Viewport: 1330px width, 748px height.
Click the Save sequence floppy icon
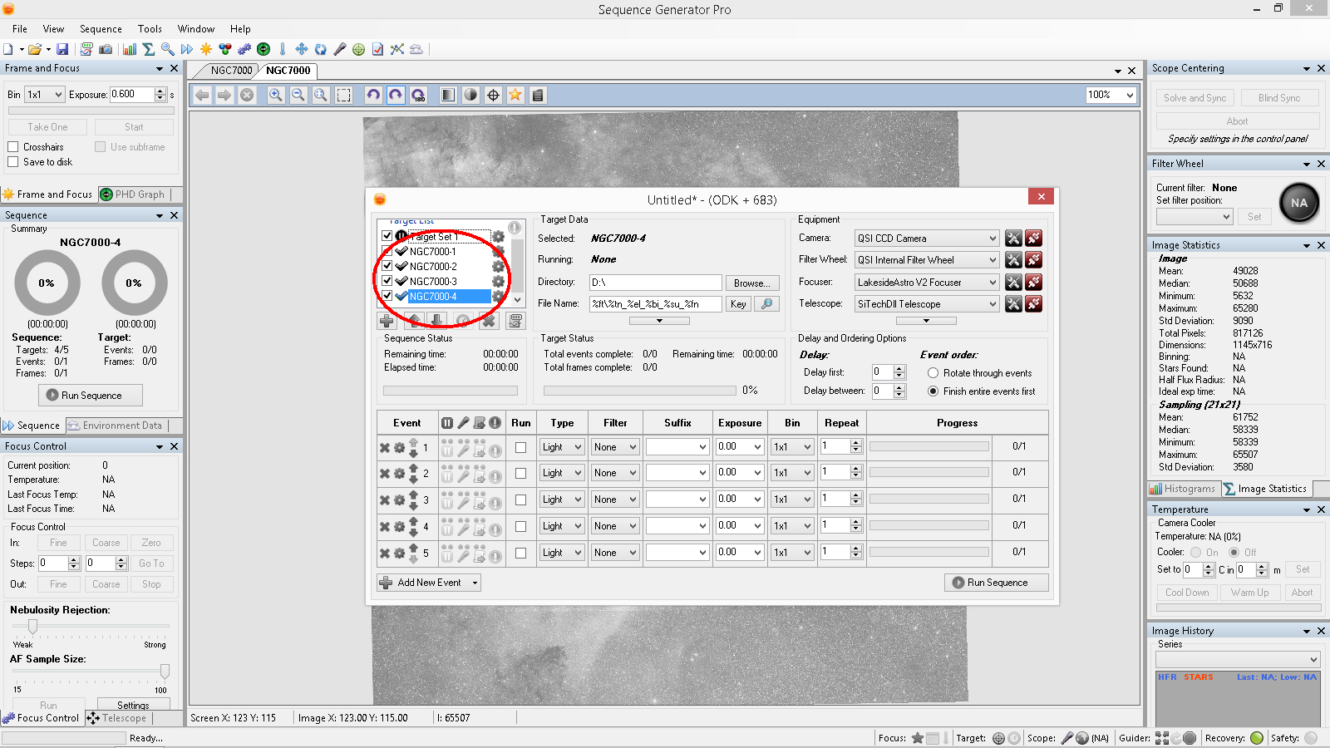click(62, 49)
